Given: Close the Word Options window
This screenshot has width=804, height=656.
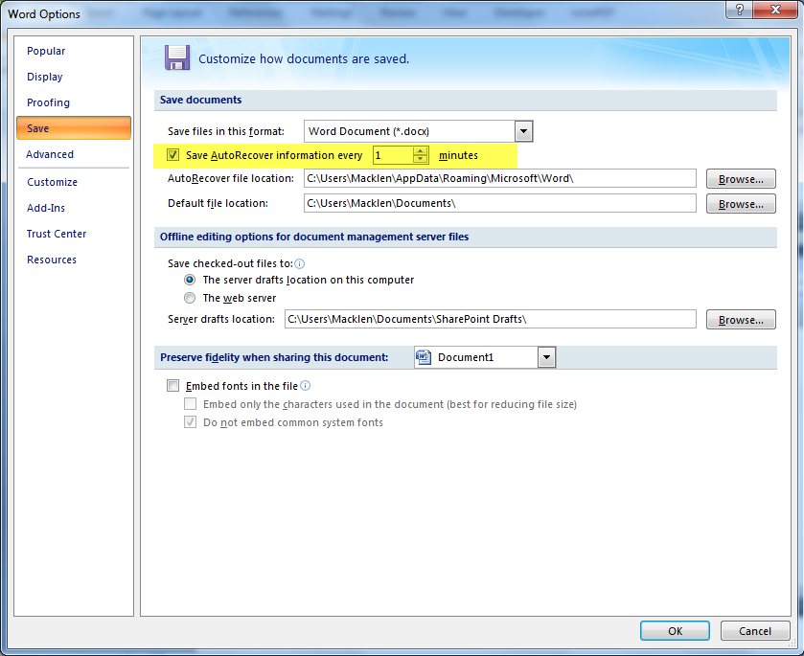Looking at the screenshot, I should pos(775,10).
